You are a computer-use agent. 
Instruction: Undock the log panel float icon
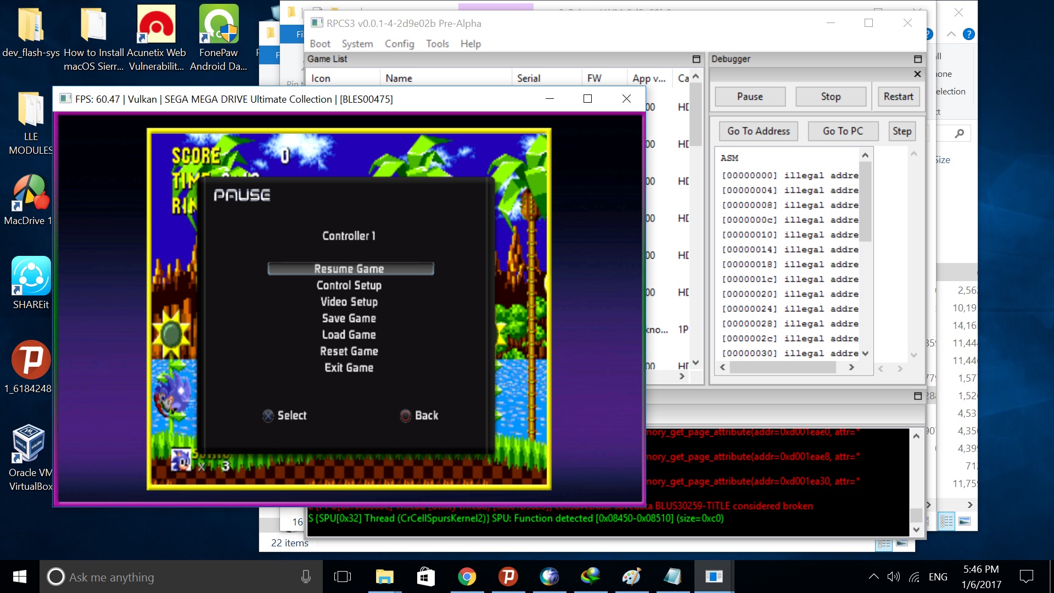917,396
